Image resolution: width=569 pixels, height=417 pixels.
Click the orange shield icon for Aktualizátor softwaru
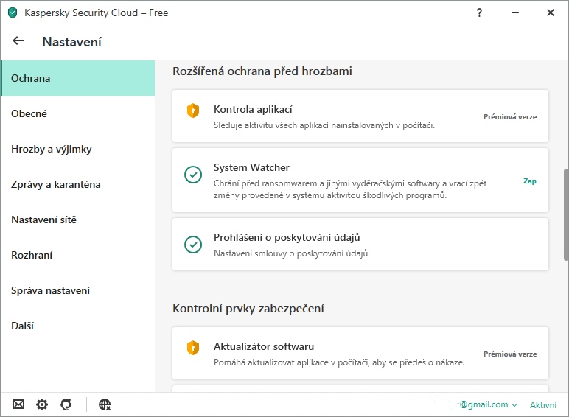coord(192,348)
